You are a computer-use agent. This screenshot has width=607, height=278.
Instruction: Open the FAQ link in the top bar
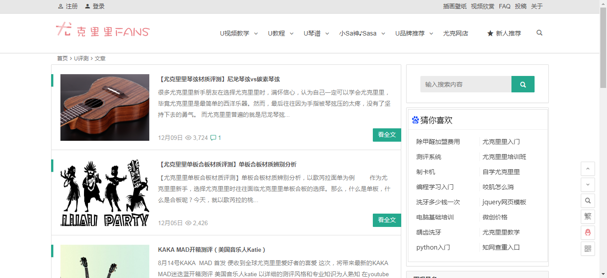tap(505, 6)
